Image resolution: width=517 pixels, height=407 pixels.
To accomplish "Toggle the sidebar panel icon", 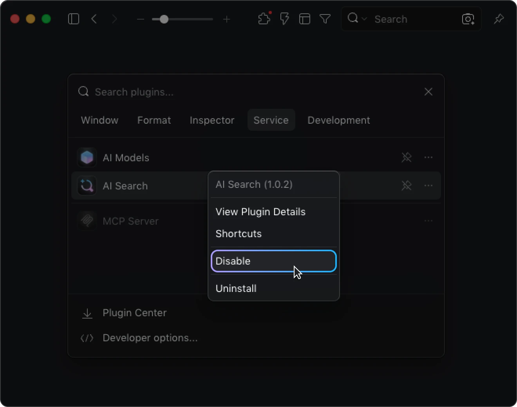I will coord(74,19).
